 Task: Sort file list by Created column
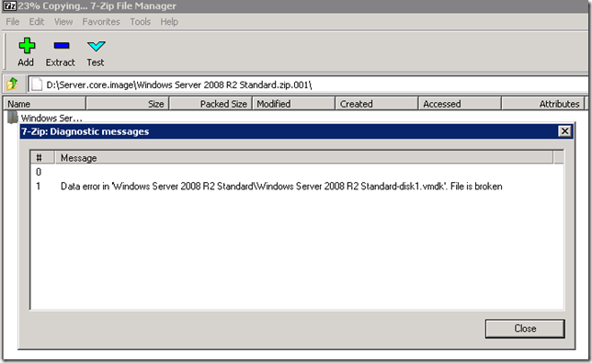click(377, 104)
